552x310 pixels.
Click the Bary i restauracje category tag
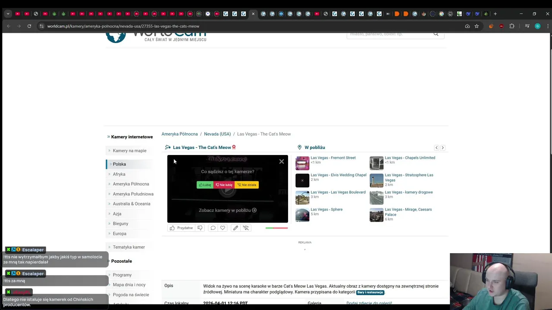(x=370, y=292)
